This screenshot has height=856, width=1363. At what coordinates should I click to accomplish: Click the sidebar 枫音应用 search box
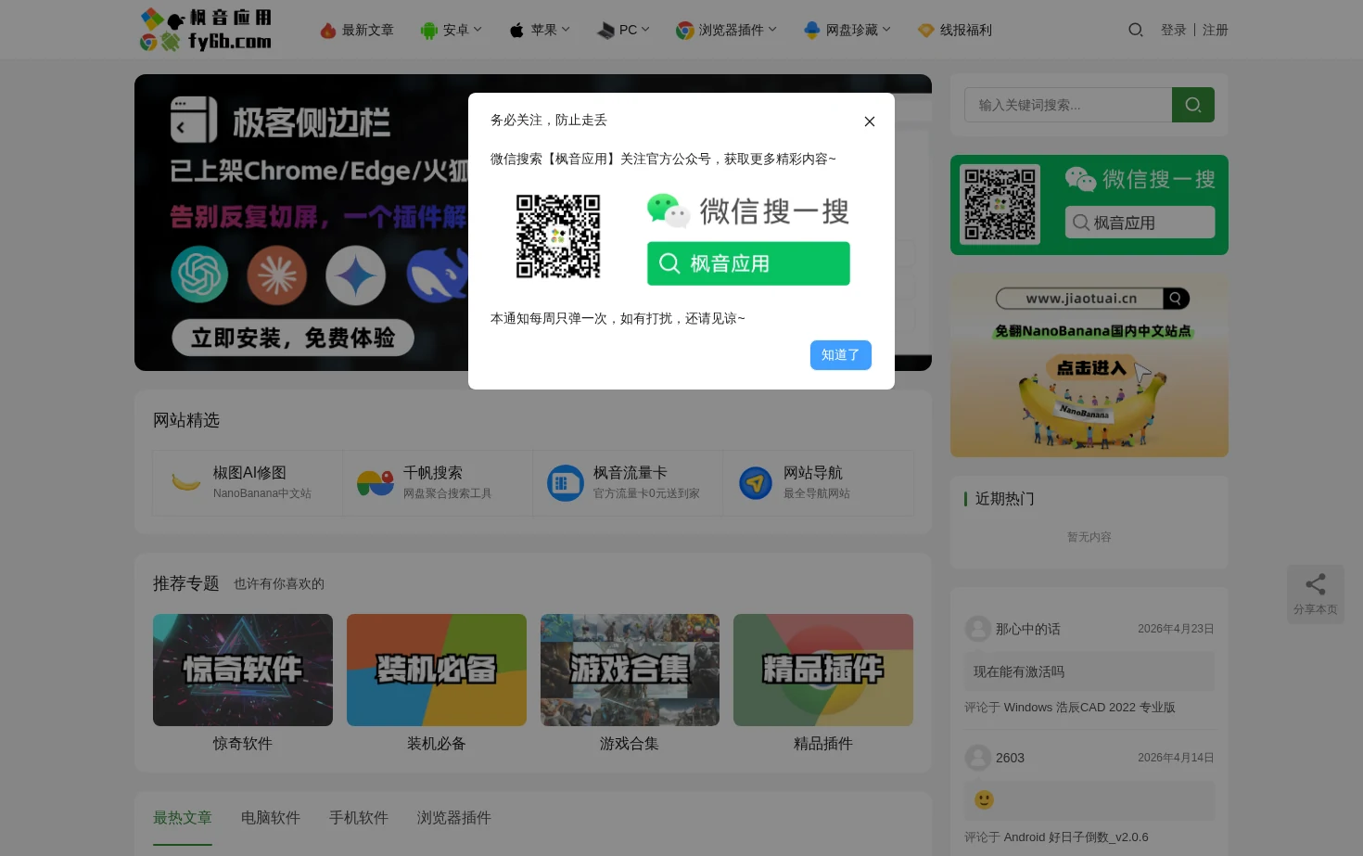(x=1140, y=223)
